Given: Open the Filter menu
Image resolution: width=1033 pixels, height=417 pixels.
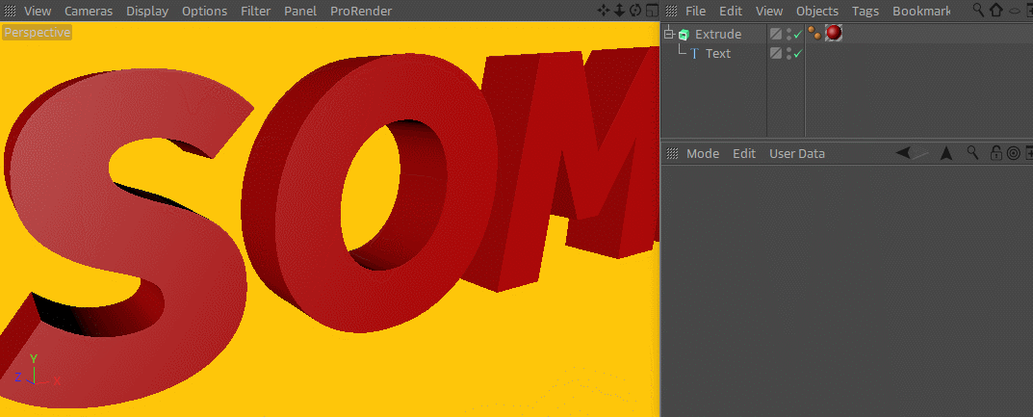Looking at the screenshot, I should pos(256,12).
